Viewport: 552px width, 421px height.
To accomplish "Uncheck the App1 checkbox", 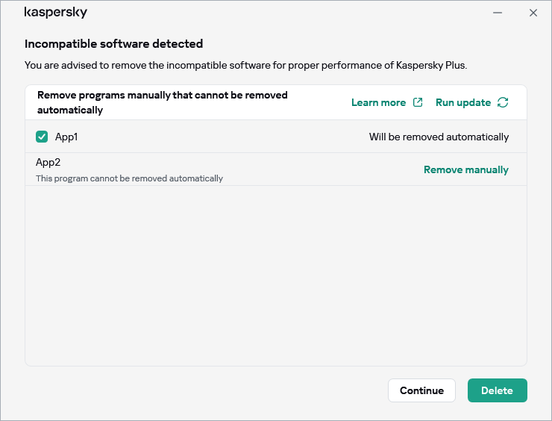I will pos(42,137).
